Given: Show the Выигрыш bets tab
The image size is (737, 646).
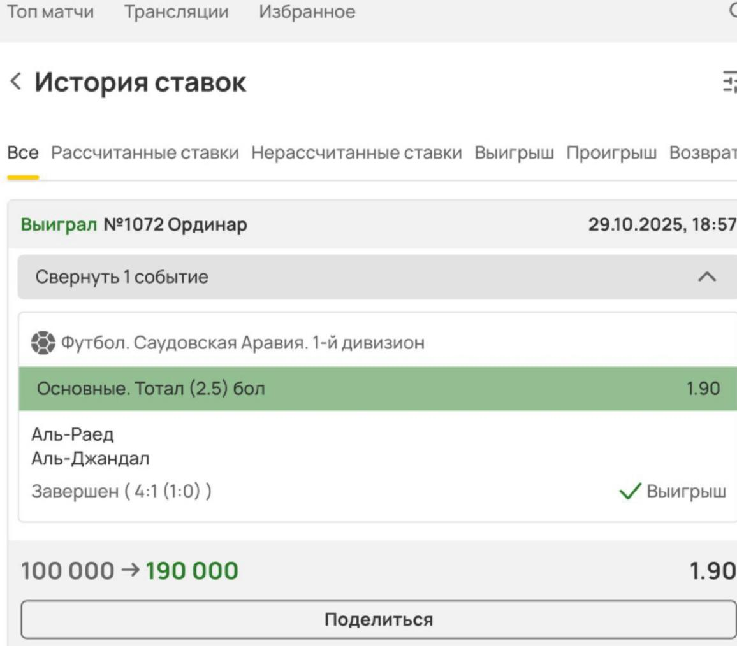Looking at the screenshot, I should (x=514, y=153).
